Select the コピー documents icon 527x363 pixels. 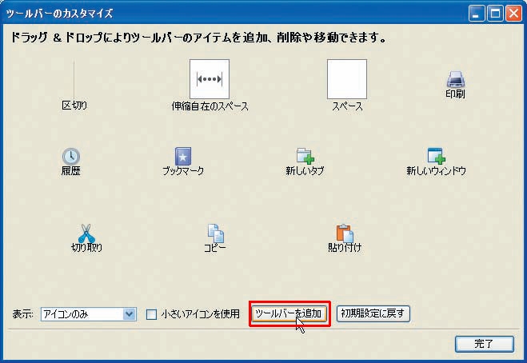point(215,233)
